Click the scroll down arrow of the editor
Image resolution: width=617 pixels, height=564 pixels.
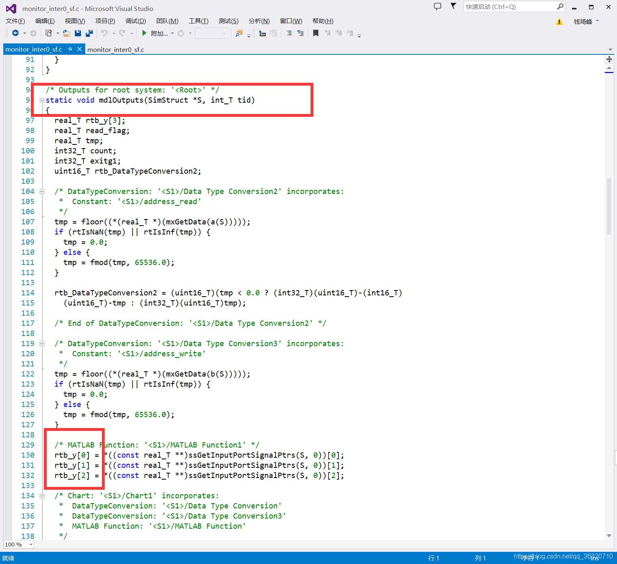click(x=609, y=536)
